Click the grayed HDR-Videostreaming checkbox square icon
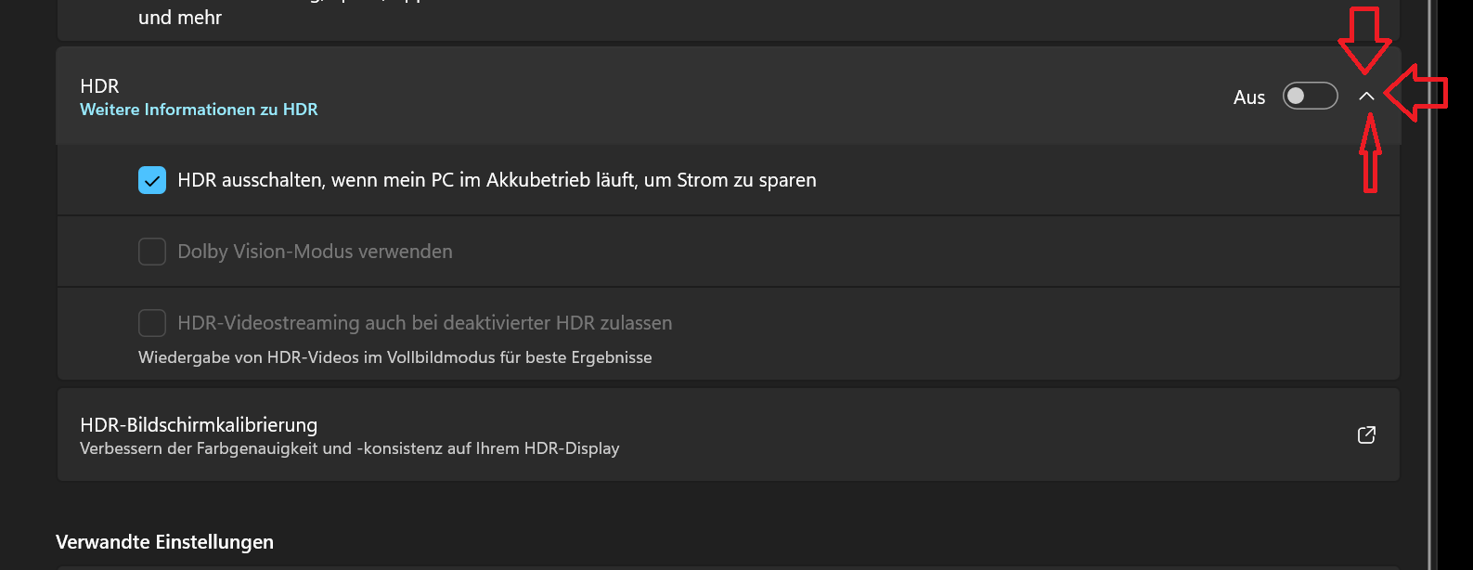 (x=151, y=322)
